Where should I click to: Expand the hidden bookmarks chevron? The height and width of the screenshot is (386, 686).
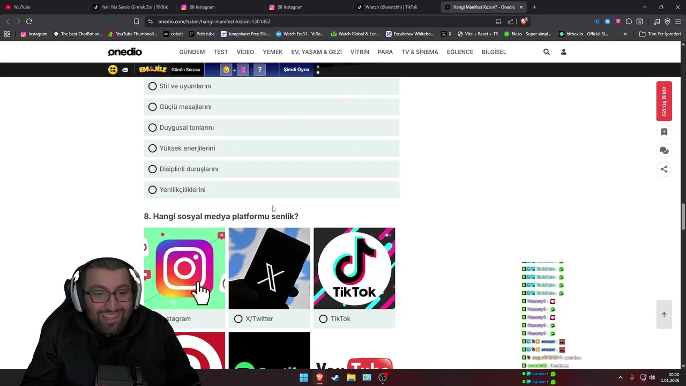625,34
